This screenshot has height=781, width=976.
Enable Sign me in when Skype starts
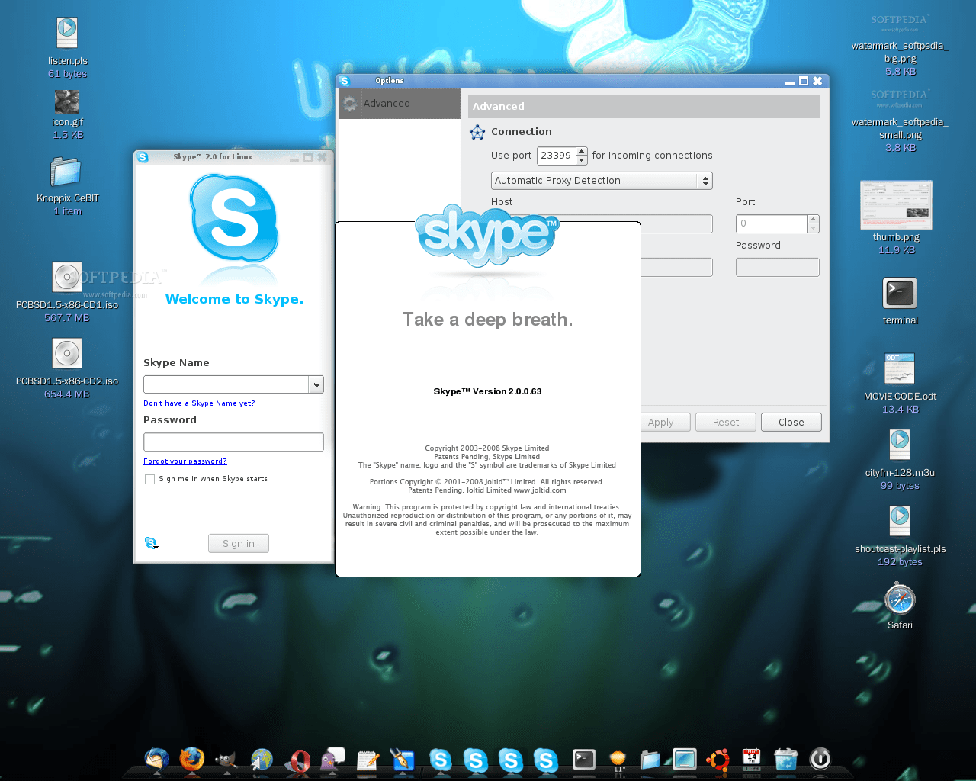[x=150, y=480]
